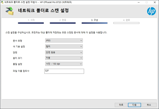
Task: Expand the 품질 설정 150 dpi dropdown
Action: tap(64, 64)
